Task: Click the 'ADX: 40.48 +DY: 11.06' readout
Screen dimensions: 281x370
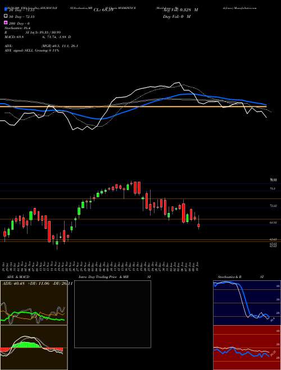Action: pos(25,283)
